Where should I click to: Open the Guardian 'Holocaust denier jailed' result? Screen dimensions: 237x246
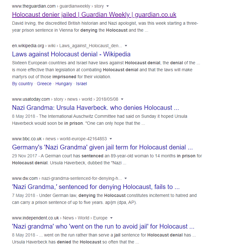[x=94, y=15]
